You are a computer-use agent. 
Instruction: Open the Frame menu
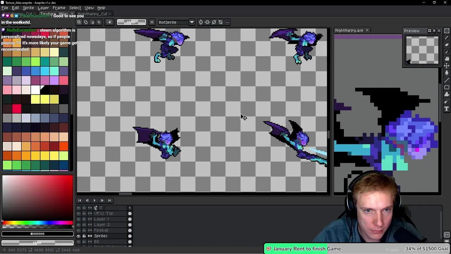pos(59,8)
